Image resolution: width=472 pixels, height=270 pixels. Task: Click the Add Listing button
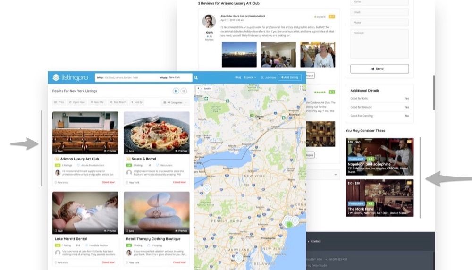290,77
